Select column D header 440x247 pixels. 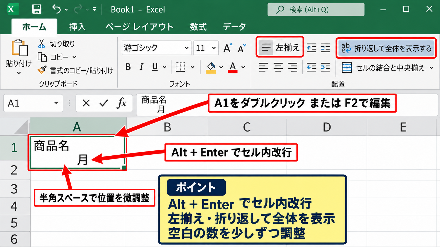click(327, 127)
